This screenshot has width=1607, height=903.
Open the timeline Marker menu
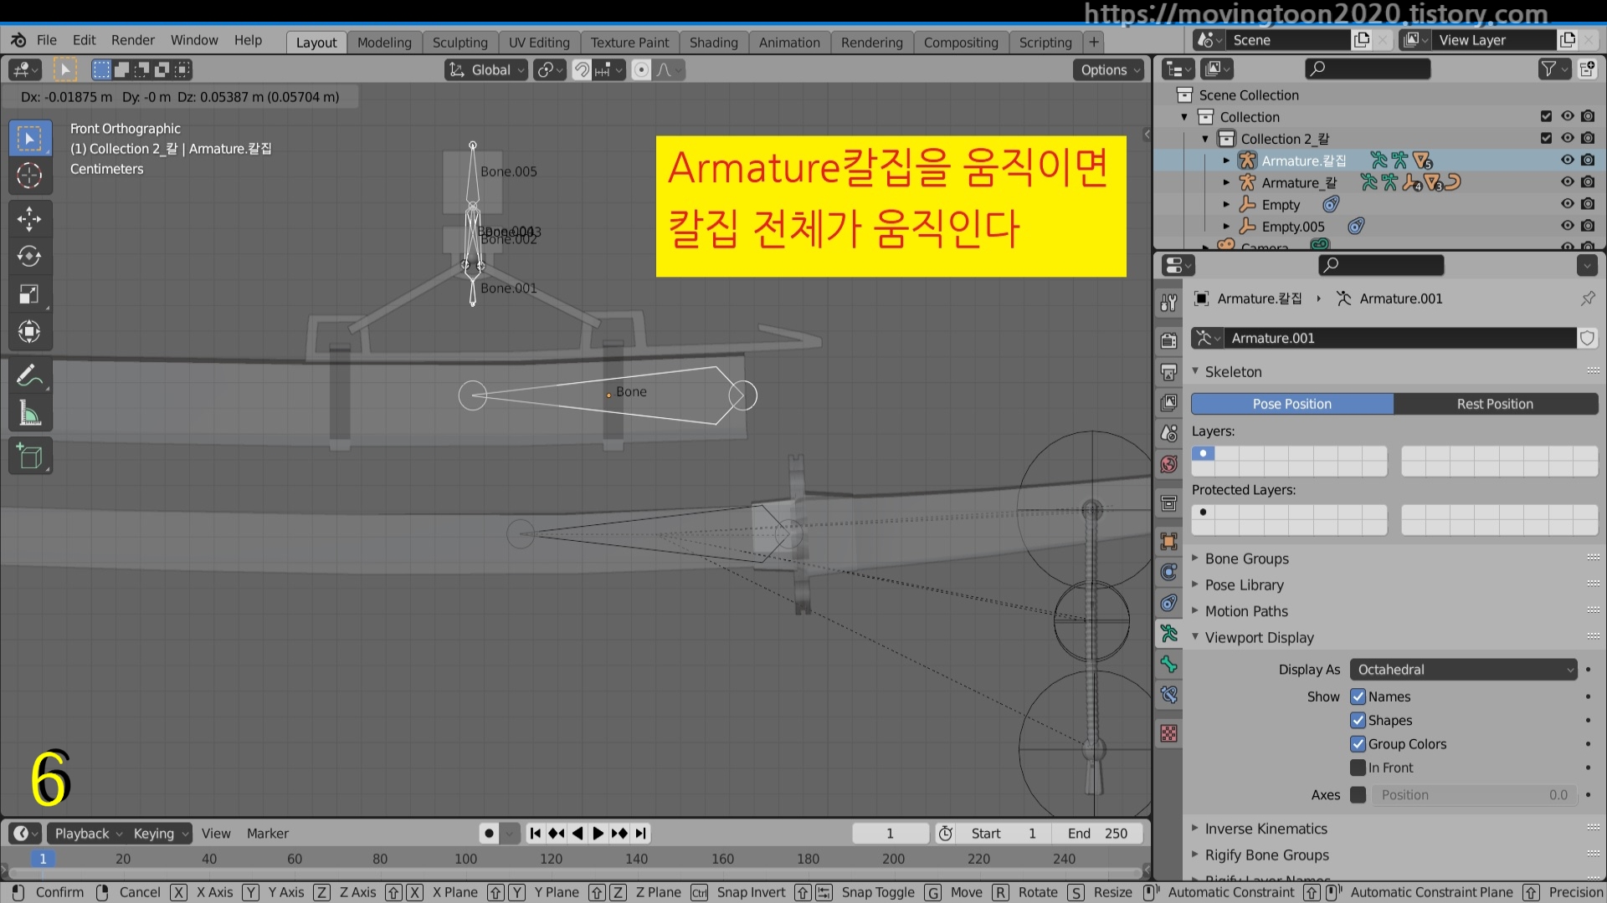click(267, 834)
